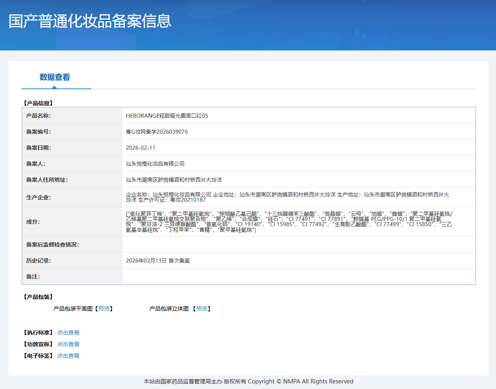
Task: Click the 备注 row label
Action: (x=33, y=277)
